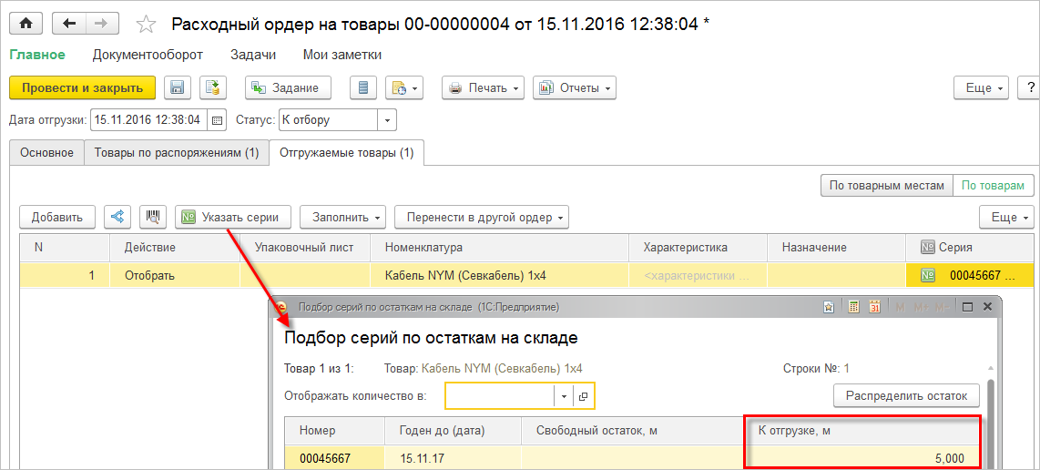Click the document structure list icon
The height and width of the screenshot is (470, 1040).
coord(363,87)
